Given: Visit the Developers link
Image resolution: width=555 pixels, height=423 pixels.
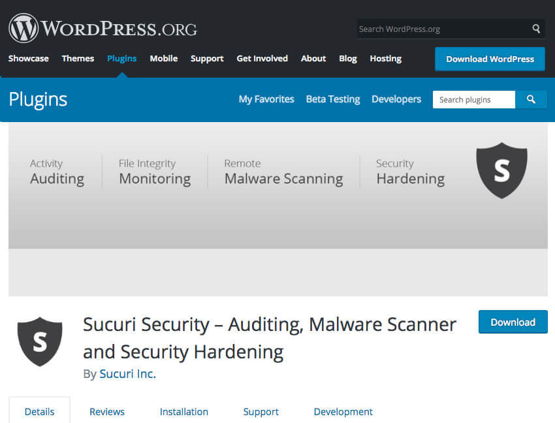Looking at the screenshot, I should tap(396, 99).
